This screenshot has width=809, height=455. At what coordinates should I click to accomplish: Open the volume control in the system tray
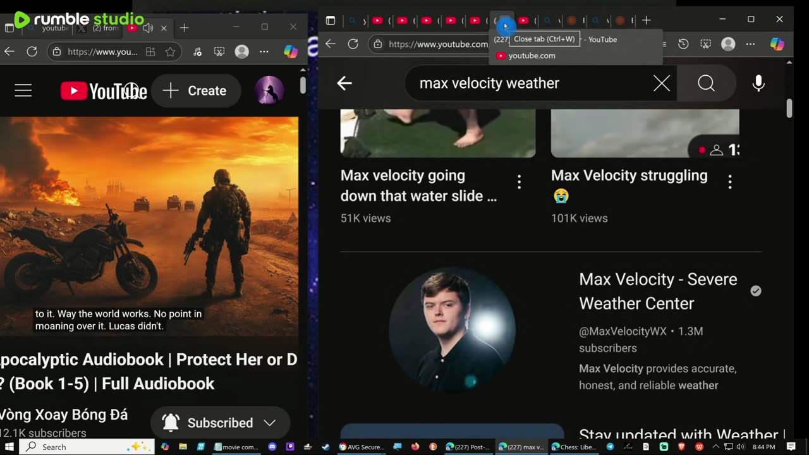[x=740, y=447]
